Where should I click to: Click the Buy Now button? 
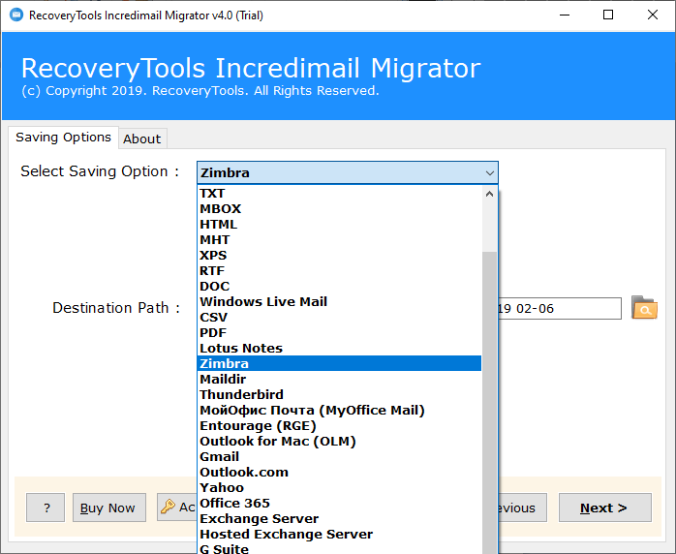[109, 508]
